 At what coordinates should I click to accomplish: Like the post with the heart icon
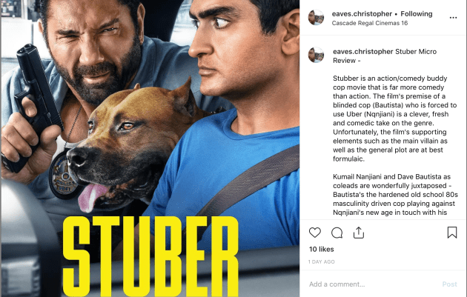(315, 233)
